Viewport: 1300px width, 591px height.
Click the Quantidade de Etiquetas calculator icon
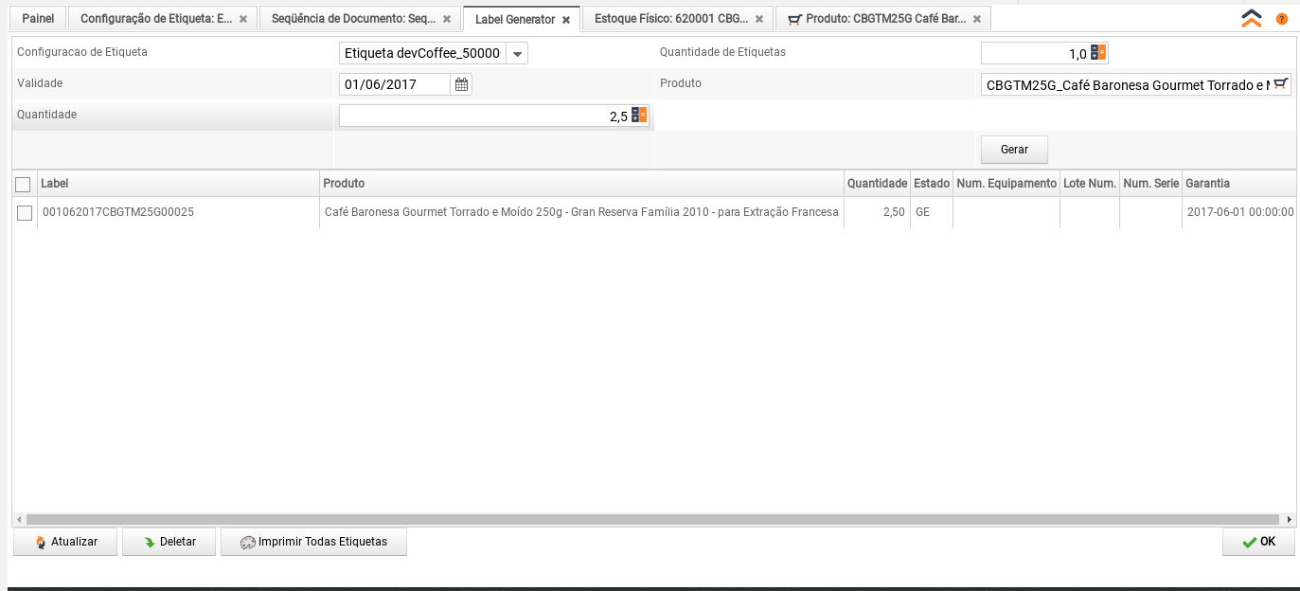(x=1098, y=53)
